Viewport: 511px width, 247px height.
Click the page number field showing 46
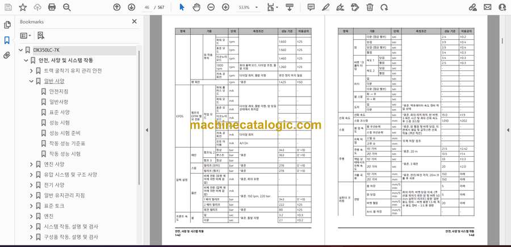tap(146, 7)
